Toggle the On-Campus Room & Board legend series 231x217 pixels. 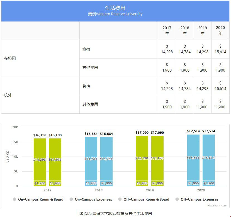click(38, 199)
